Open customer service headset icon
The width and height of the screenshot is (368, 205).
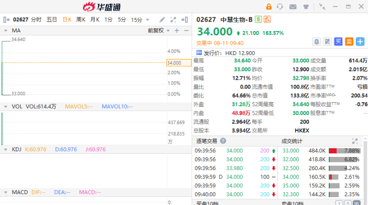click(280, 6)
